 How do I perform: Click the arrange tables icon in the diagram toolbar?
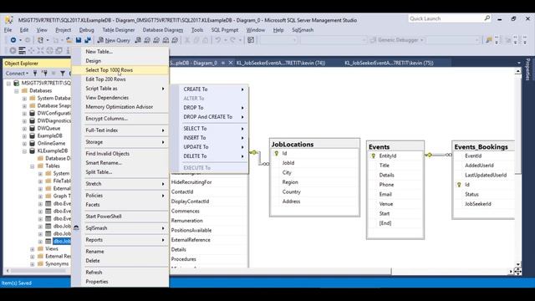tap(23, 51)
